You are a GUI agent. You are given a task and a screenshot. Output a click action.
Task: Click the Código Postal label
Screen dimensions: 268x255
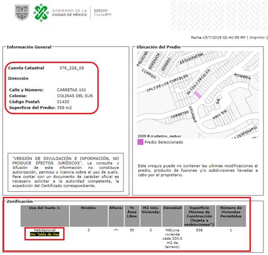pyautogui.click(x=25, y=102)
